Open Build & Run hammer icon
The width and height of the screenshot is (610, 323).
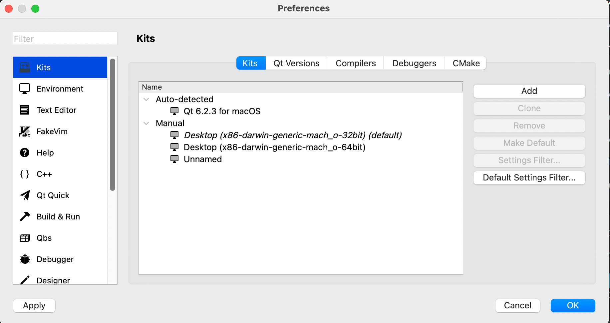pos(25,217)
